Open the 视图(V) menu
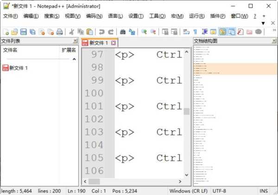Viewport: 278px width, 195px height. (73, 16)
